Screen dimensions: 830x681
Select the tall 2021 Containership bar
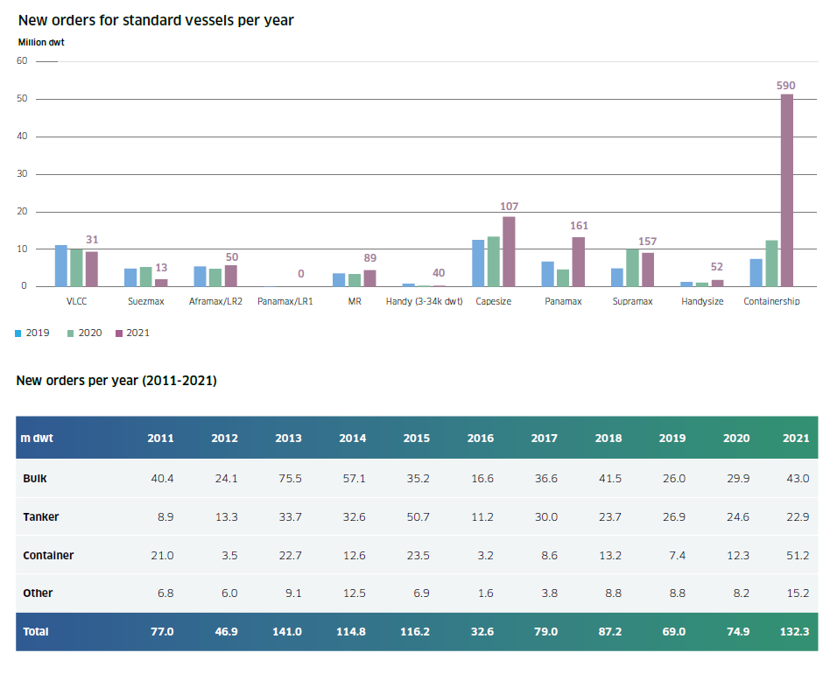coord(787,190)
